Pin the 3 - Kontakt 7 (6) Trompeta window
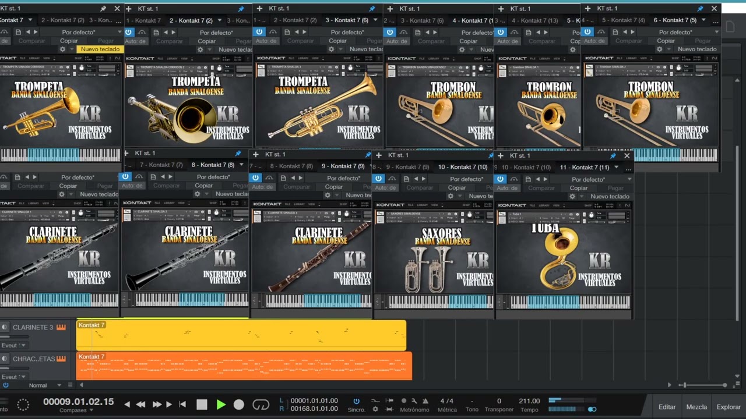This screenshot has height=419, width=746. 372,9
